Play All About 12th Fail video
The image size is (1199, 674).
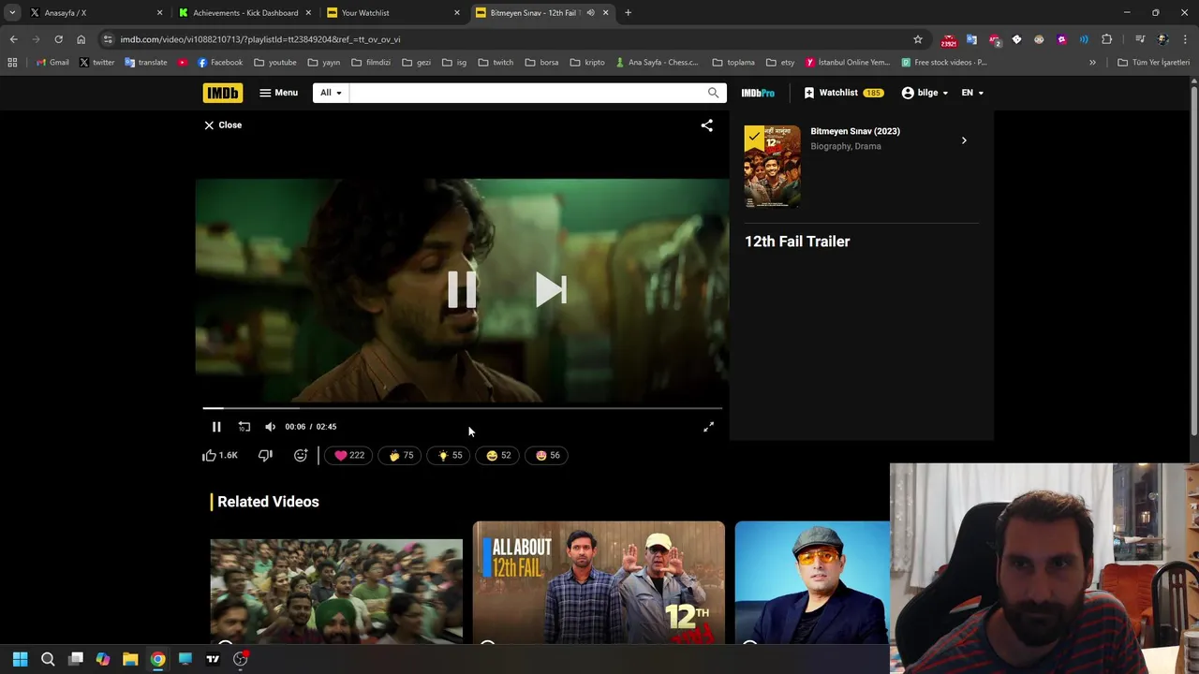coord(599,582)
